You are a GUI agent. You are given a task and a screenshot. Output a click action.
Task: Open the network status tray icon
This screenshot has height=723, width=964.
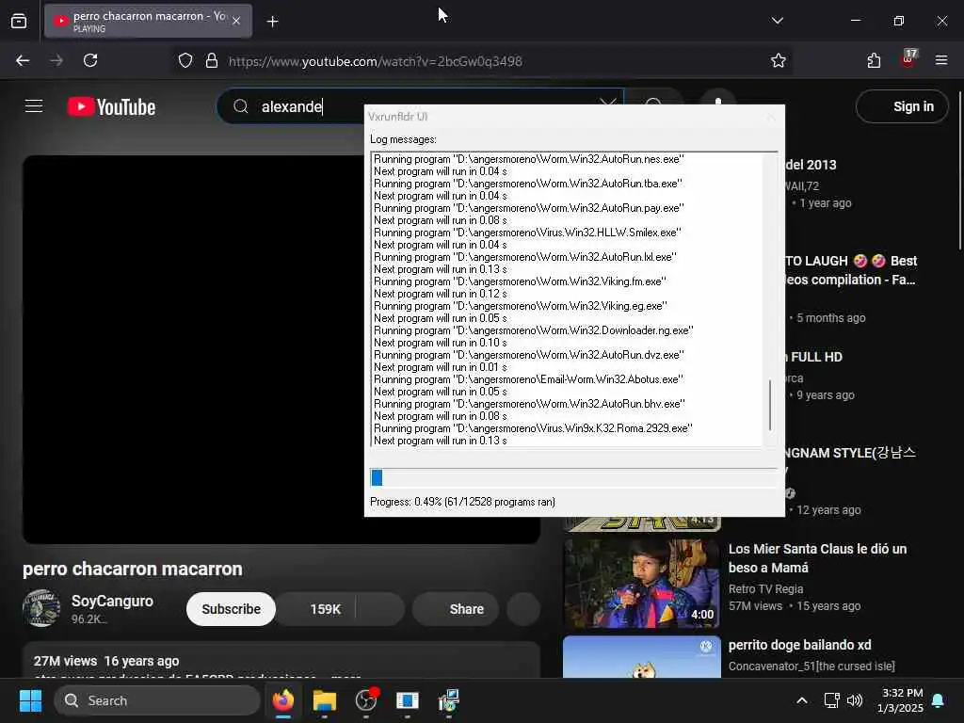click(x=831, y=700)
